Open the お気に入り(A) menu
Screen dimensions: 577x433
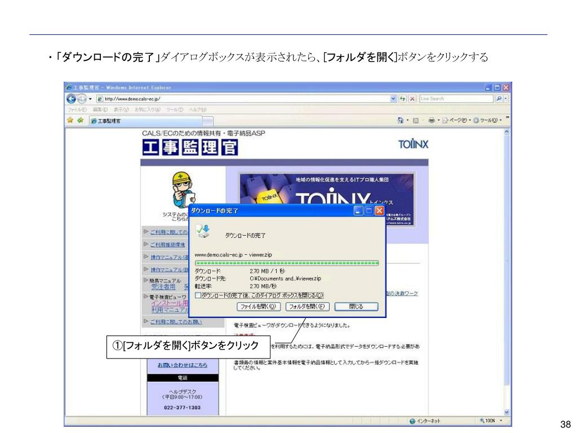click(x=148, y=110)
